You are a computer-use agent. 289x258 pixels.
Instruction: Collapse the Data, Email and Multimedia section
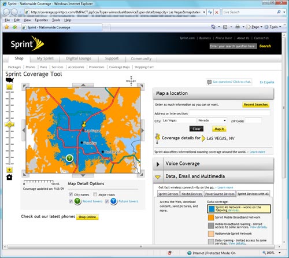(158, 177)
